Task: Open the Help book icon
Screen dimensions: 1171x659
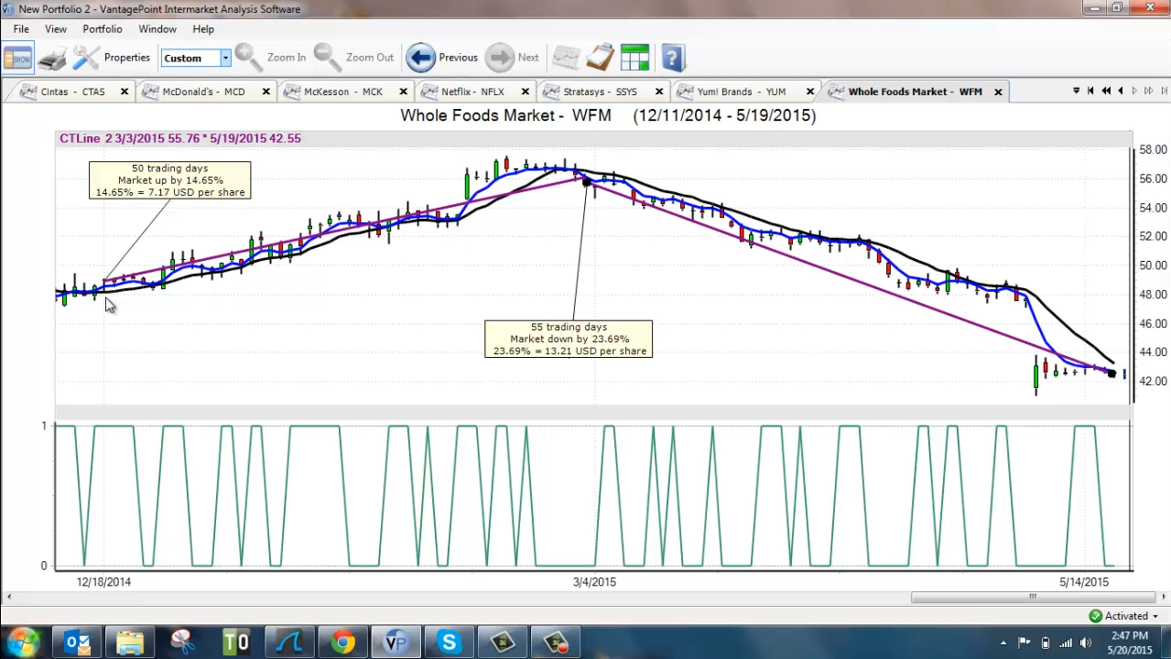Action: 672,58
